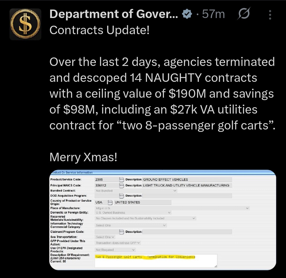Click the Product/Service Code field showing 2305

click(106, 180)
